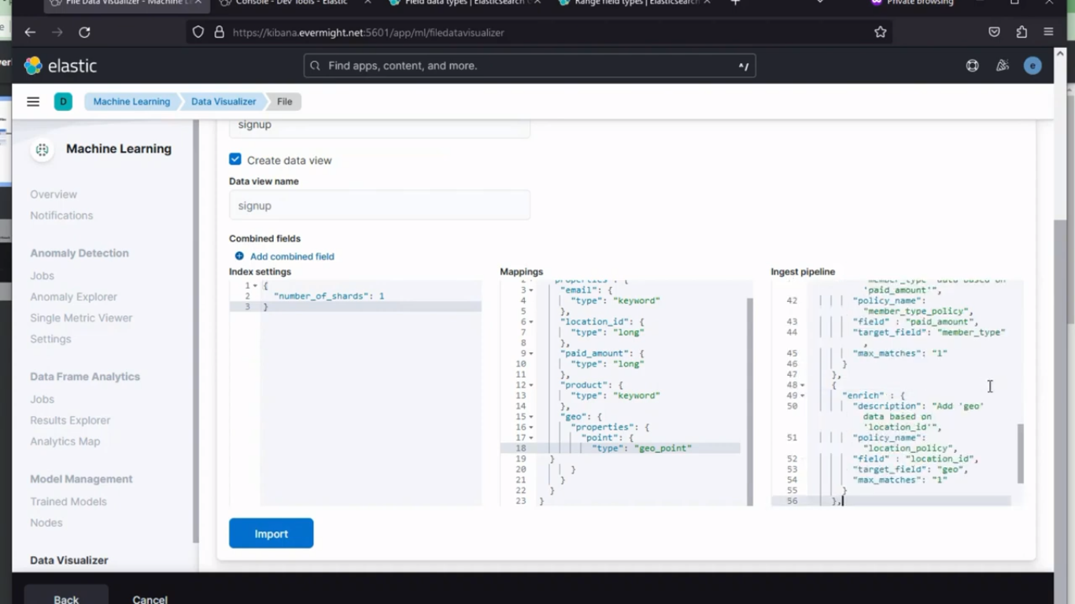This screenshot has width=1075, height=604.
Task: Open the browser extensions icon
Action: point(1021,32)
